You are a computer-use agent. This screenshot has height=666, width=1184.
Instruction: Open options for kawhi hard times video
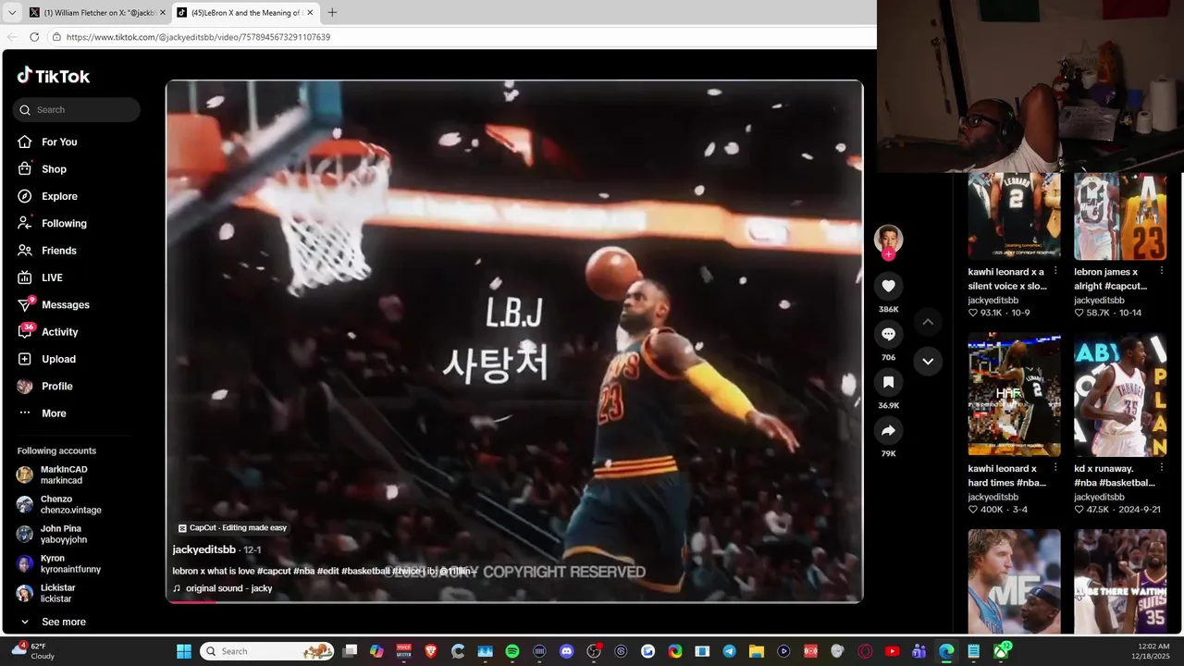click(x=1055, y=469)
